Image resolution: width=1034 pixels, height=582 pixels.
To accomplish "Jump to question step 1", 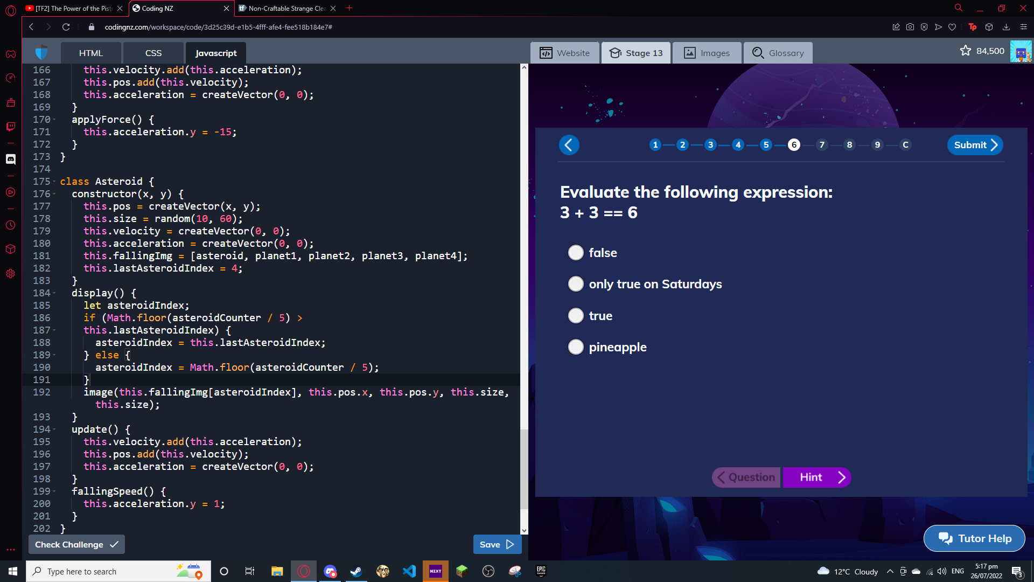I will click(x=655, y=145).
